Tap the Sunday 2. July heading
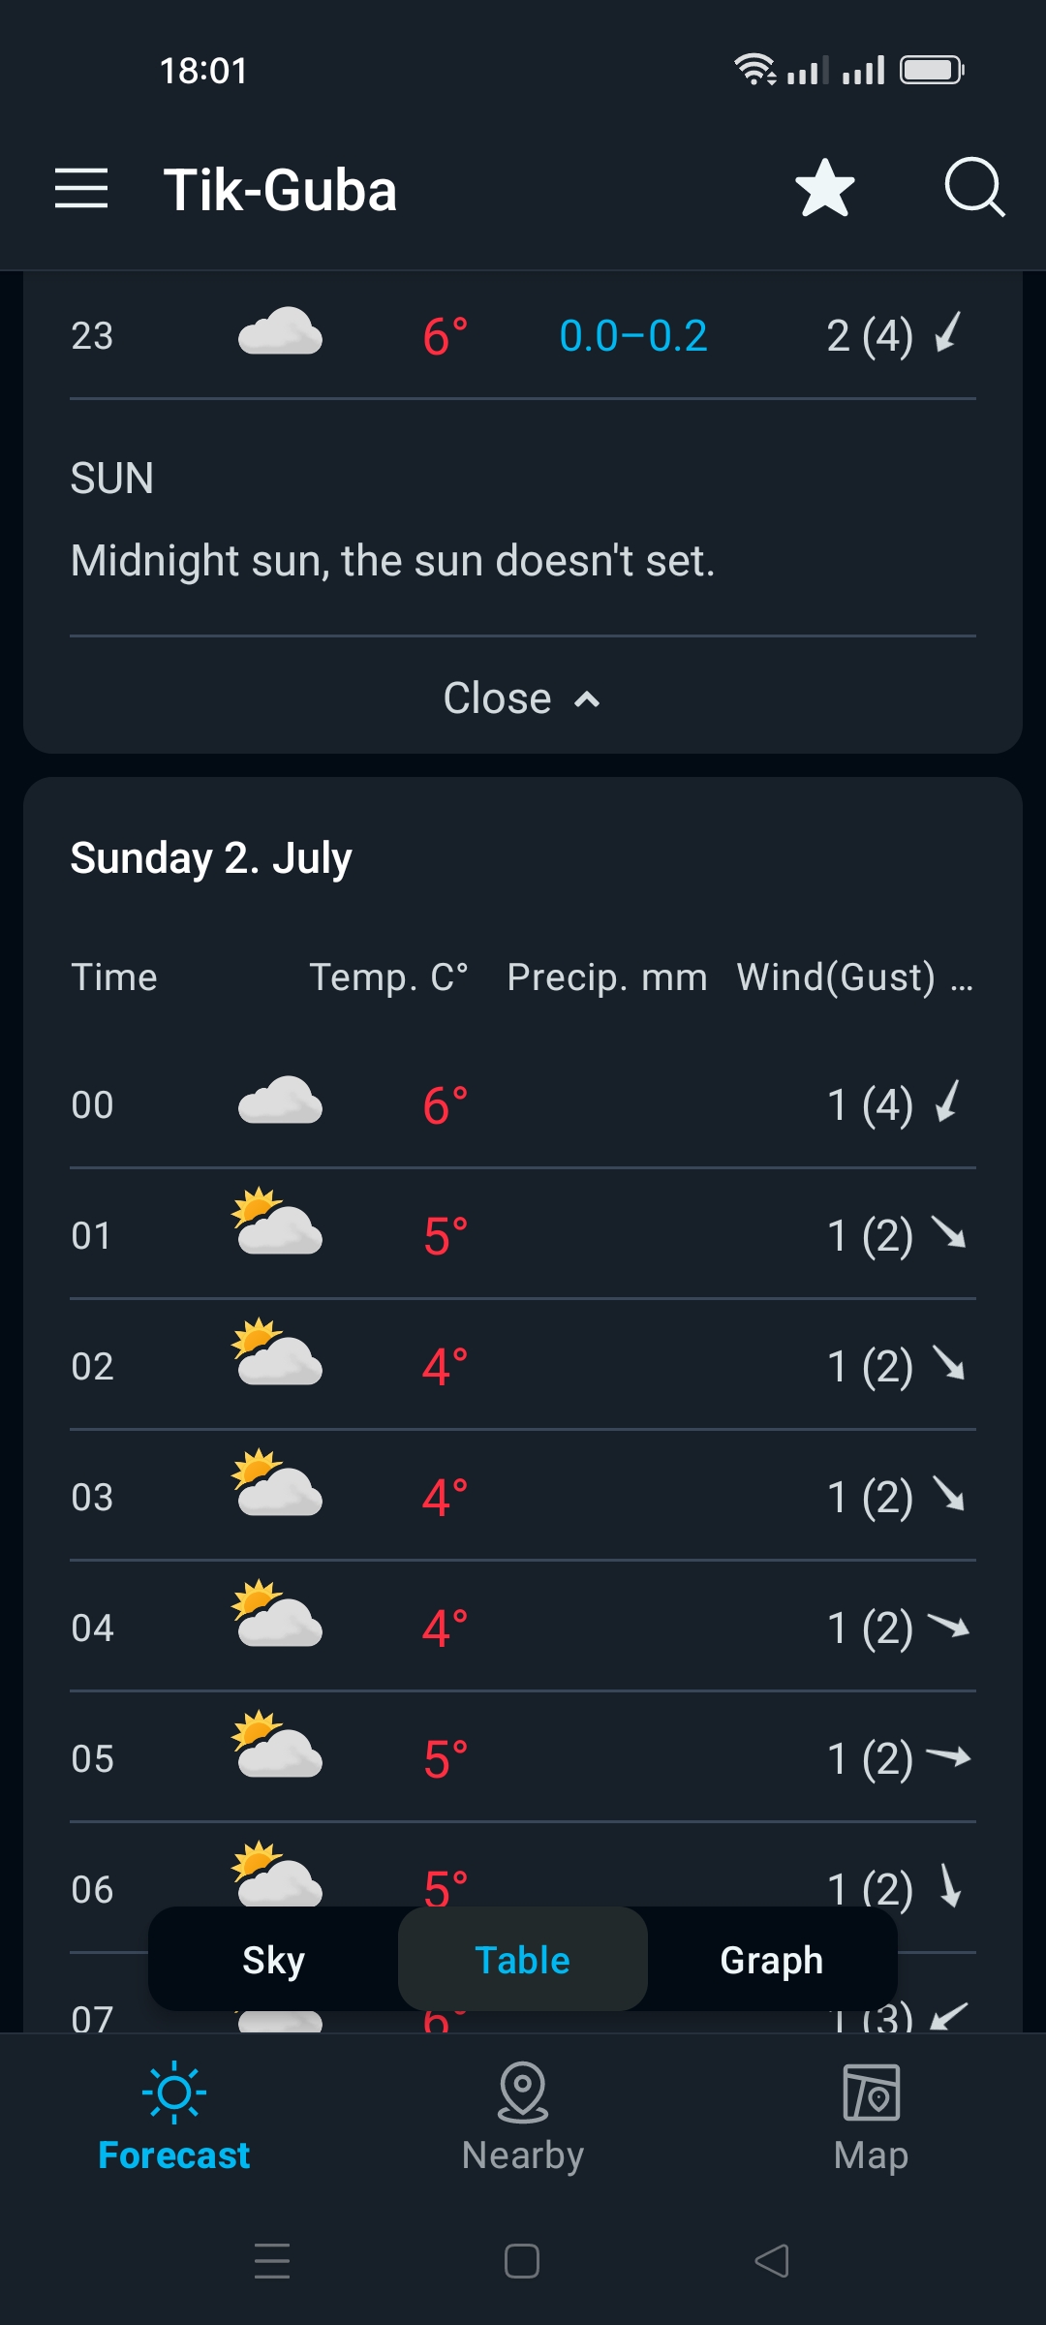 click(x=211, y=858)
